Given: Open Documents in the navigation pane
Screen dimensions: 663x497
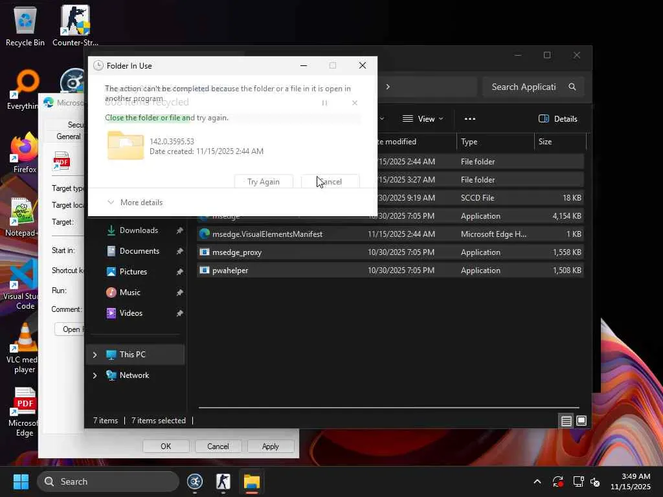Looking at the screenshot, I should pyautogui.click(x=139, y=251).
